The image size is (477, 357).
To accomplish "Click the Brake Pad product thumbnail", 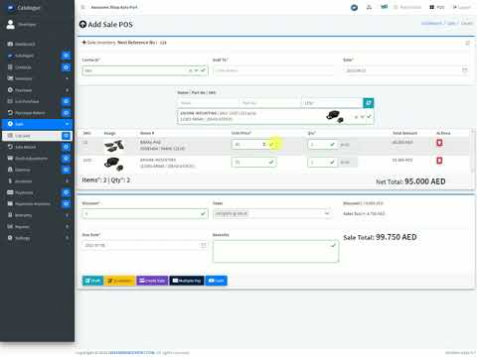I will click(113, 146).
